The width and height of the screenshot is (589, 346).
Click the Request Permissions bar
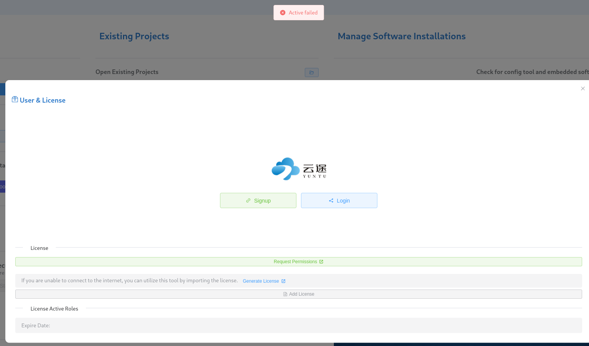[x=298, y=262]
